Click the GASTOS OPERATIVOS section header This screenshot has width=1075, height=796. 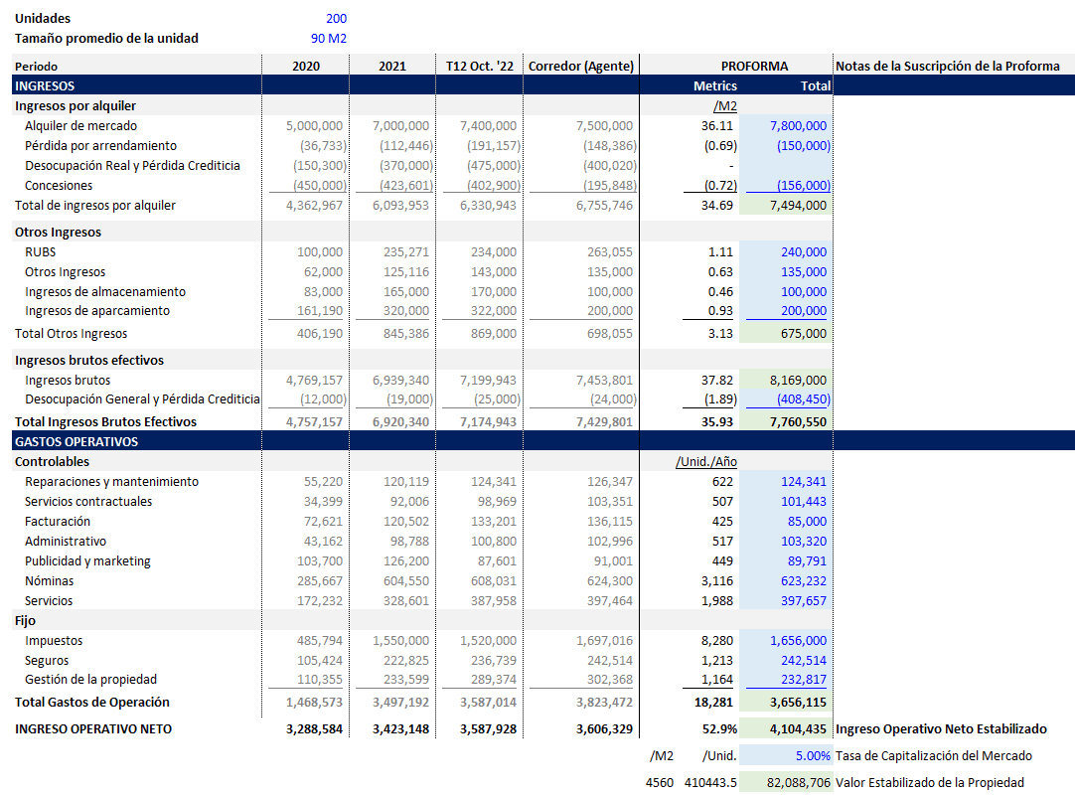point(77,441)
